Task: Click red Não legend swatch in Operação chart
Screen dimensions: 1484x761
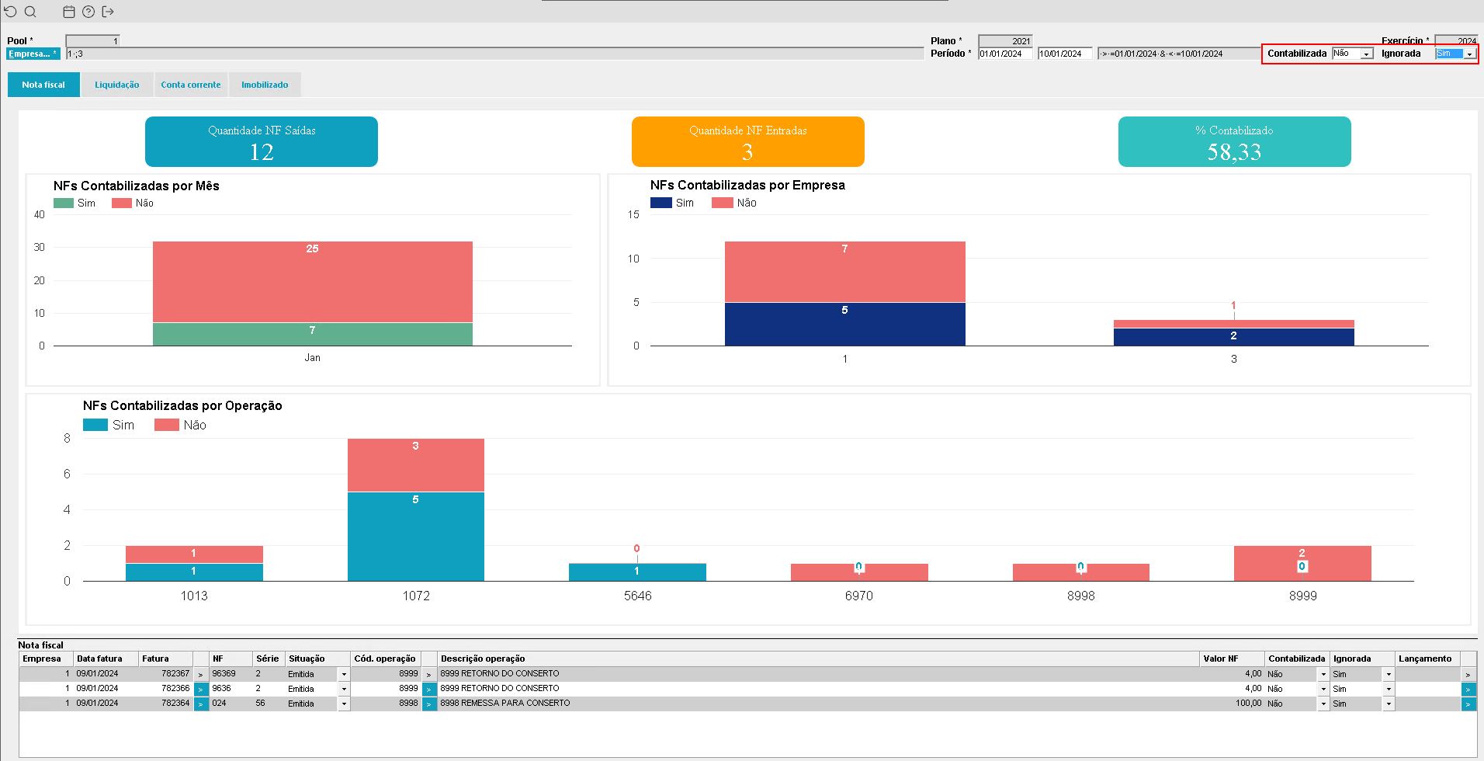Action: click(167, 425)
